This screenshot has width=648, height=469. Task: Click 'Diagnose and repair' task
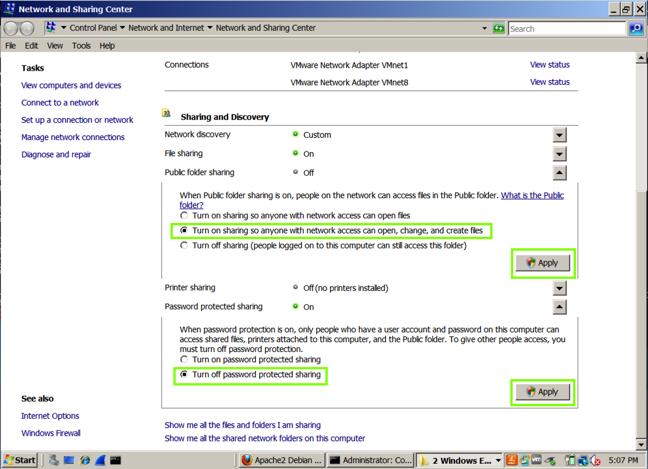(56, 154)
